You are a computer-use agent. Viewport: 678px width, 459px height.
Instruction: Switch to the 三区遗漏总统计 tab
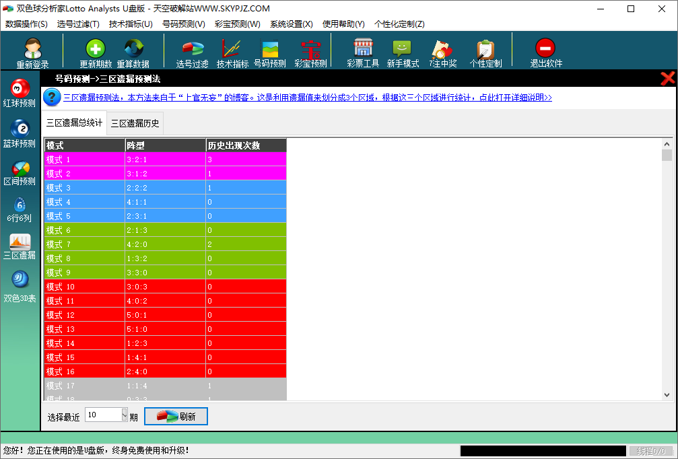point(74,122)
